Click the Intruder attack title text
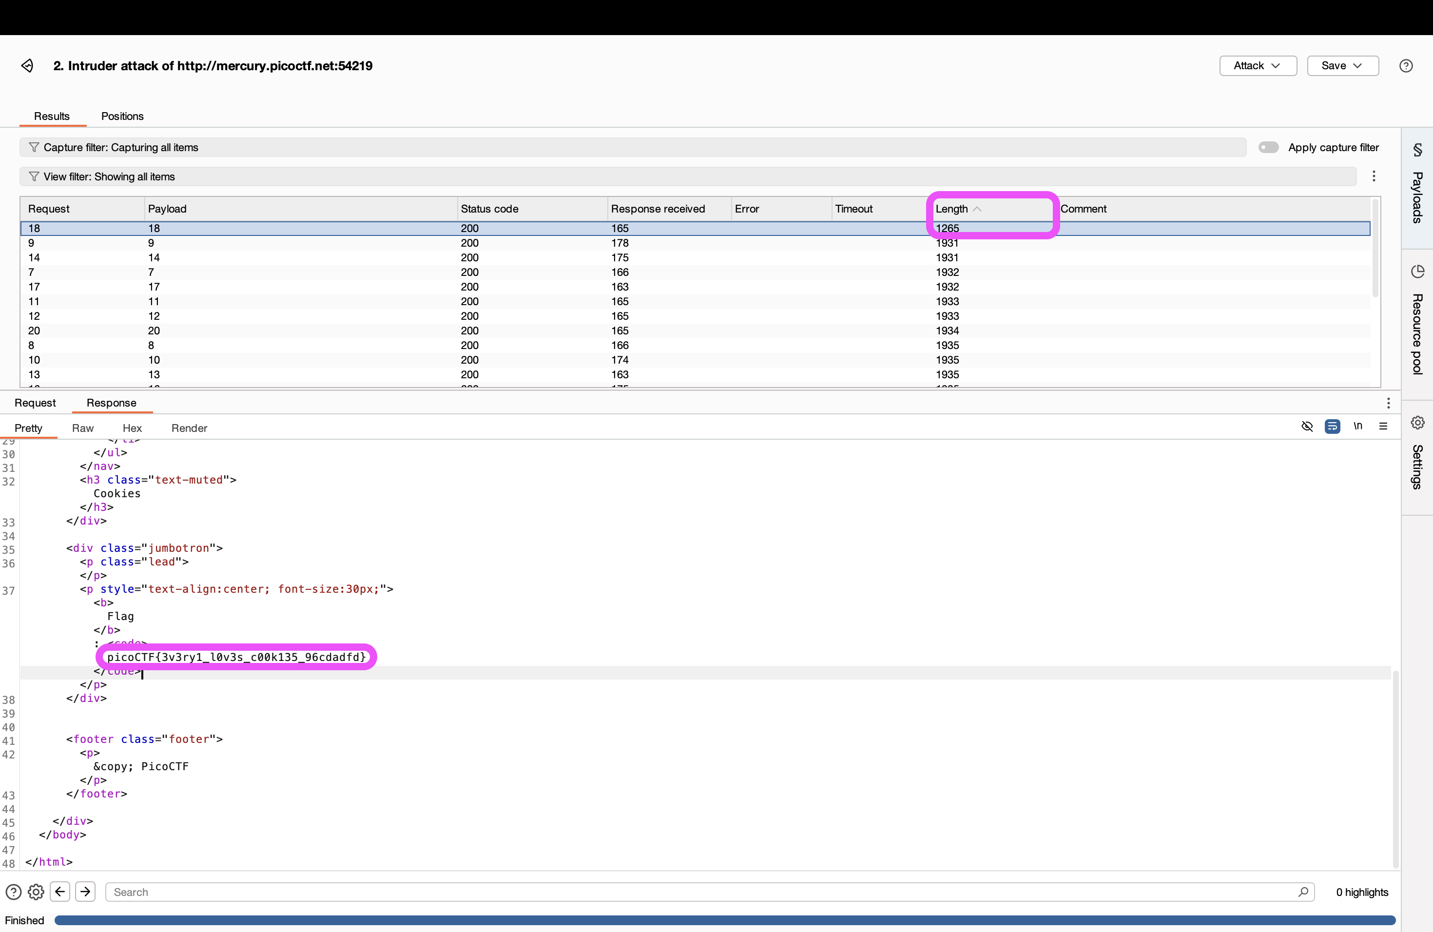The width and height of the screenshot is (1433, 932). click(x=213, y=66)
